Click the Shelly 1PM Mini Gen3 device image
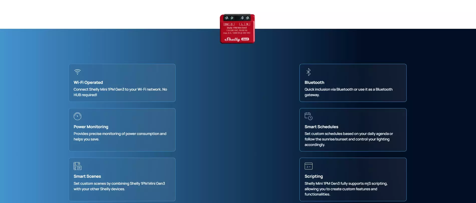 tap(237, 29)
